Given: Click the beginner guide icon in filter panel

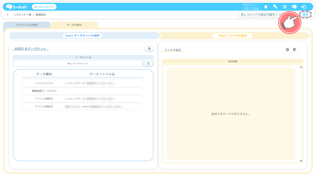Looking at the screenshot, I should pyautogui.click(x=295, y=50).
